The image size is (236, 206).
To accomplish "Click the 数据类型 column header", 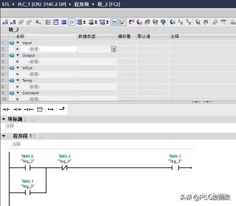I will tap(87, 36).
